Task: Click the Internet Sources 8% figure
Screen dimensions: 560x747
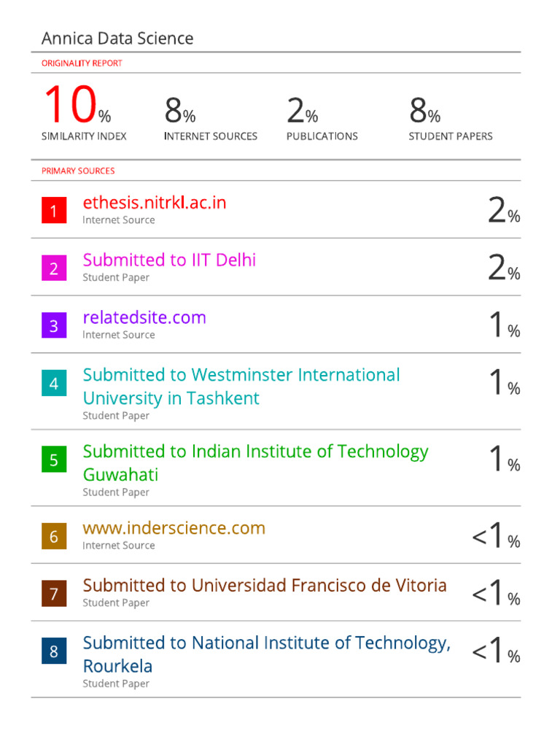Action: coord(180,111)
